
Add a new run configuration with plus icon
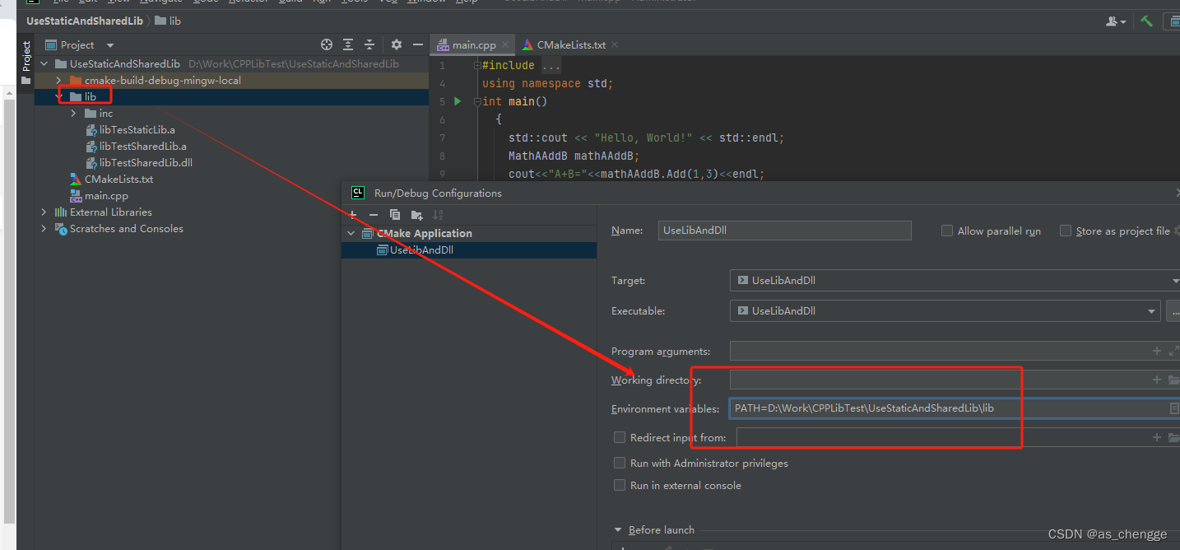352,214
